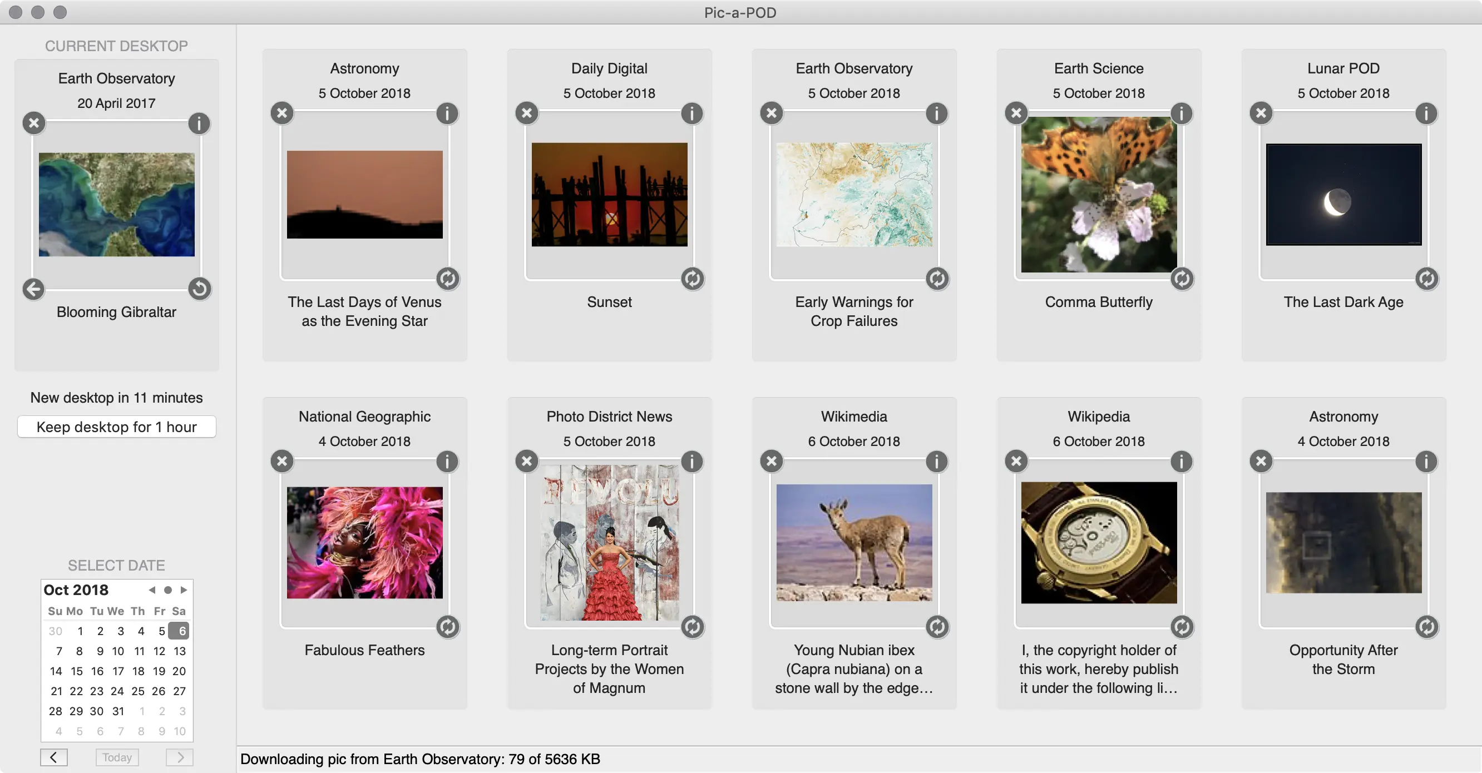This screenshot has width=1482, height=773.
Task: Go to previous month in calendar header
Action: (x=152, y=590)
